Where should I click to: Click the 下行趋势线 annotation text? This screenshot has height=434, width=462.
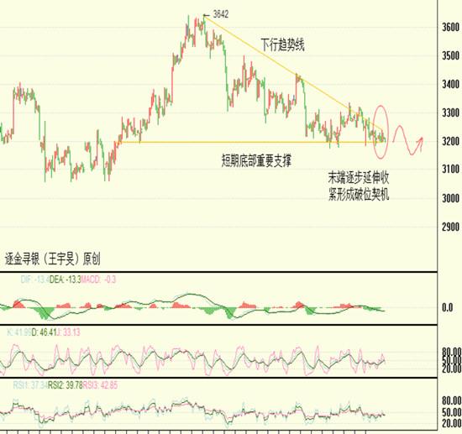(x=282, y=45)
